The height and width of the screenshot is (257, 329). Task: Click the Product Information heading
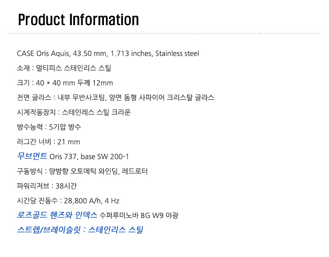pyautogui.click(x=78, y=20)
